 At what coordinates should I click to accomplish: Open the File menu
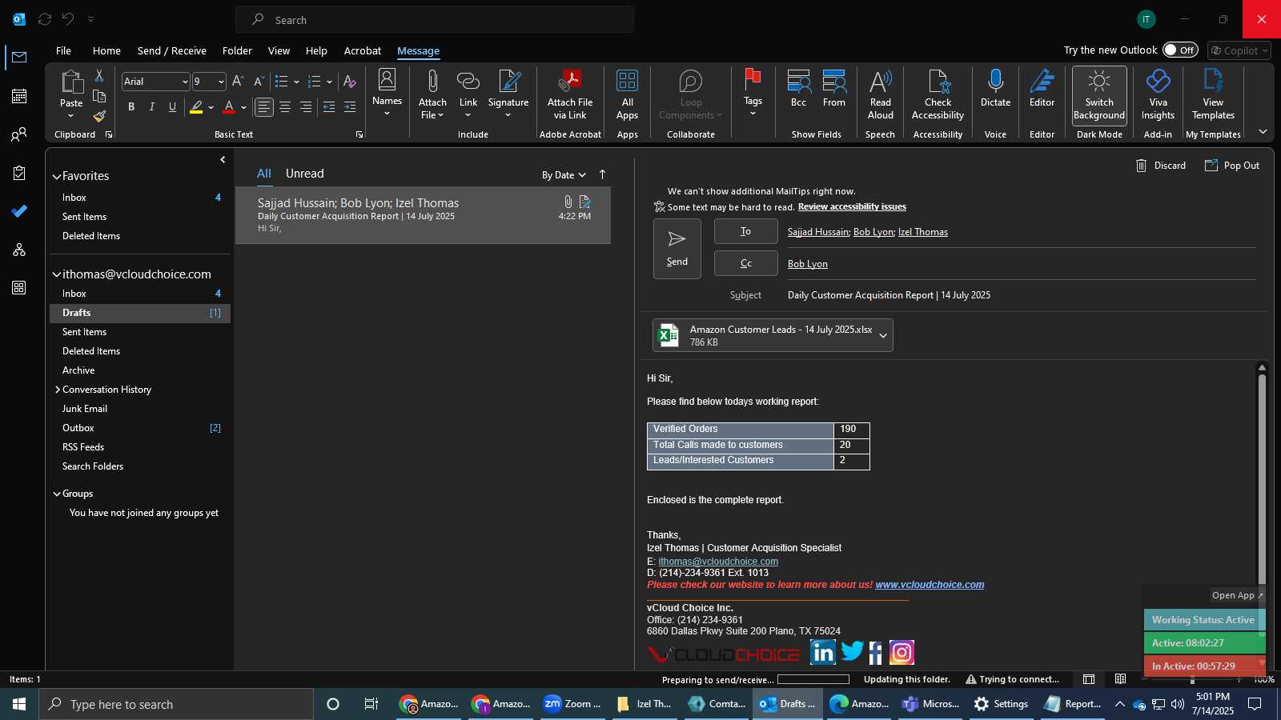[63, 50]
